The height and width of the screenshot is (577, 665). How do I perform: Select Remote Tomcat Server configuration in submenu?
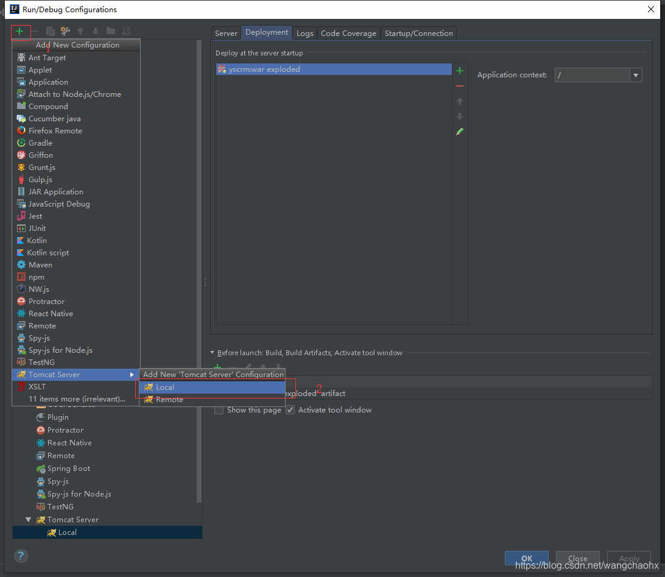[x=212, y=400]
